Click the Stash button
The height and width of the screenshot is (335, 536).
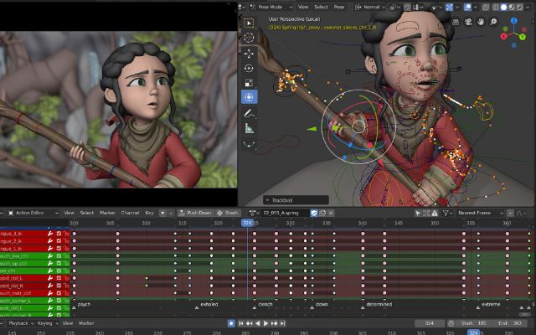pos(228,213)
